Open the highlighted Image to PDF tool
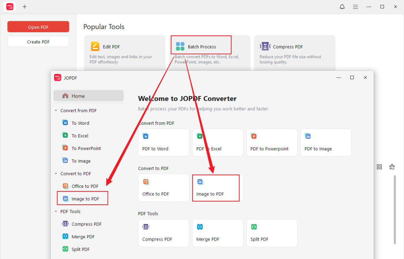Image resolution: width=404 pixels, height=259 pixels. pyautogui.click(x=216, y=188)
